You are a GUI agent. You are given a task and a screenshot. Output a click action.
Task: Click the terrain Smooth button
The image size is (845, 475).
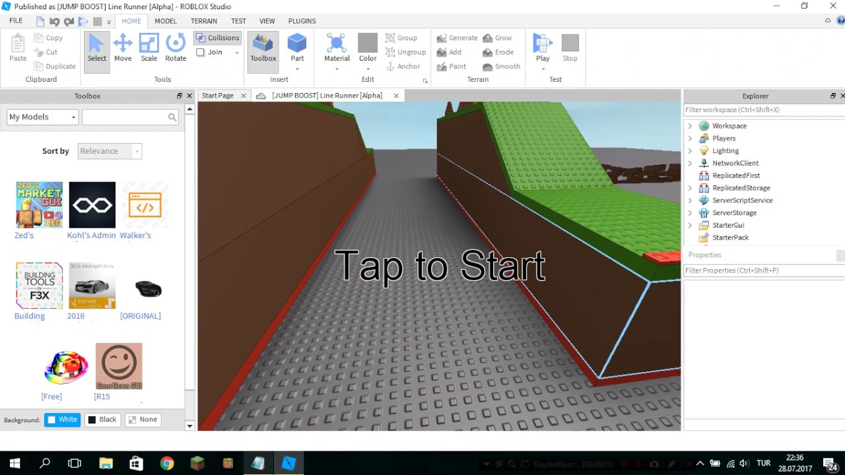click(x=502, y=66)
